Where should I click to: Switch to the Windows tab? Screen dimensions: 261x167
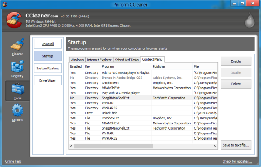pyautogui.click(x=77, y=60)
